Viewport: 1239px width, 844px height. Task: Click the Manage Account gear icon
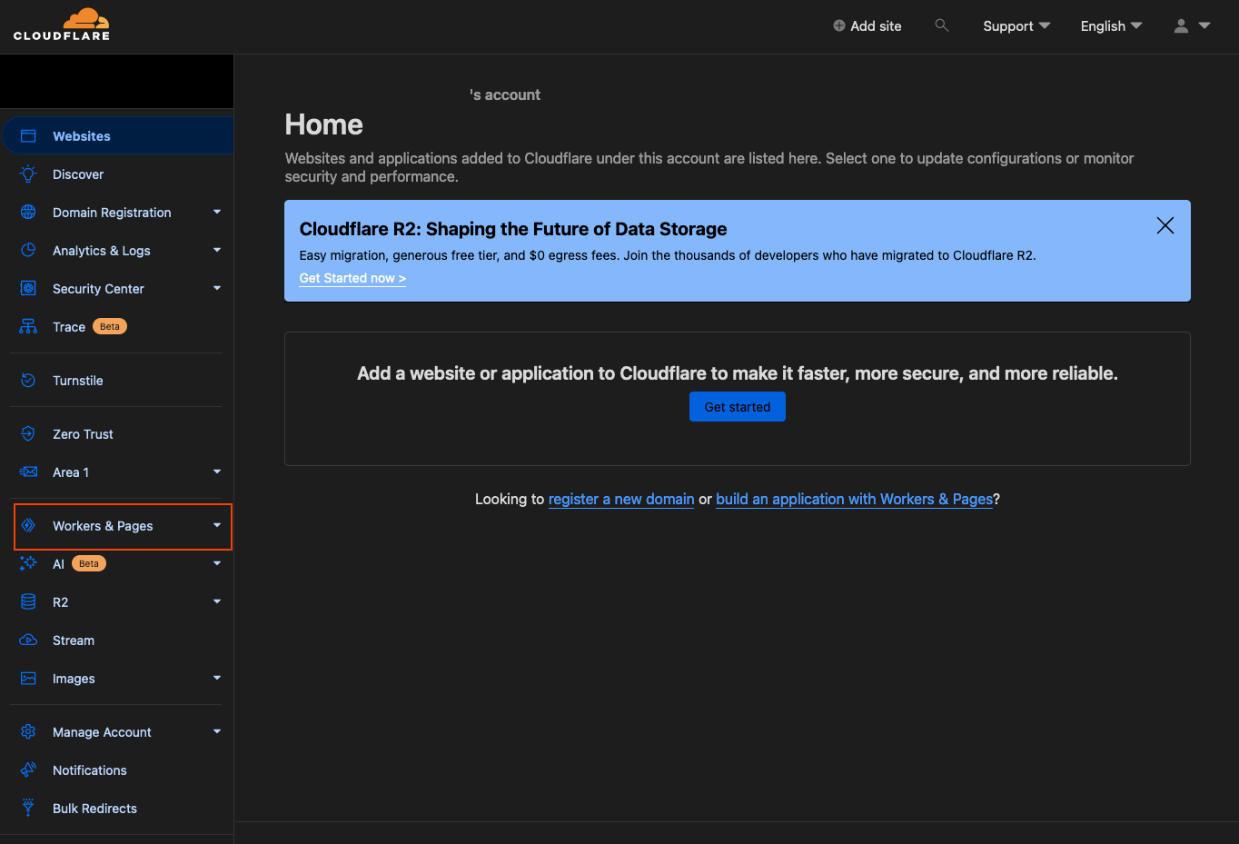click(x=28, y=732)
